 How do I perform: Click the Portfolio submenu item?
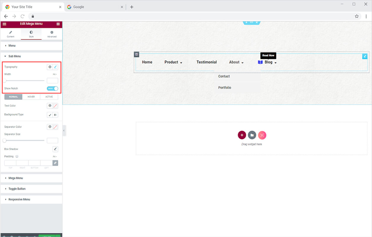225,88
